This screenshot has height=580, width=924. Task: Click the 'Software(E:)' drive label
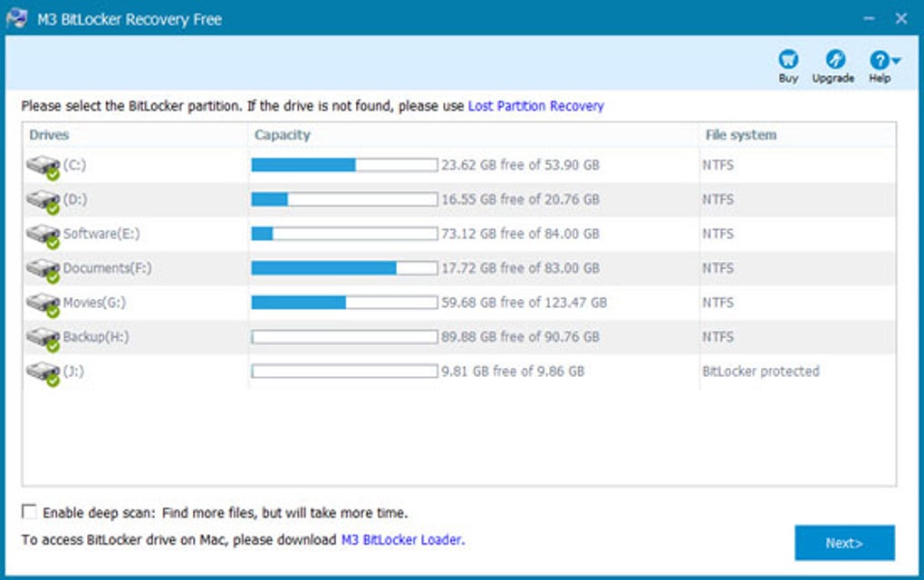point(101,234)
